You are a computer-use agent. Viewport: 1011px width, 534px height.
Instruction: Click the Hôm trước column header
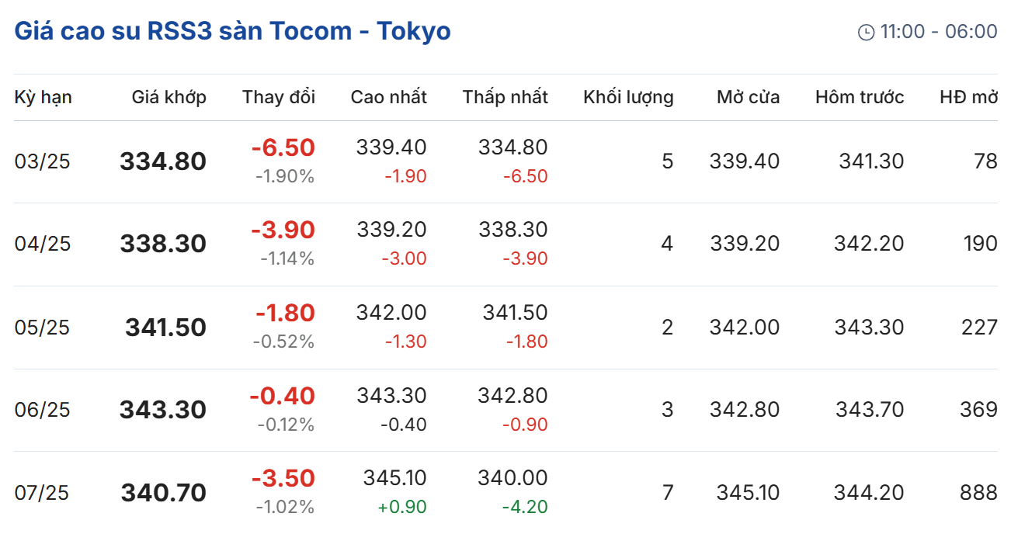click(x=860, y=97)
